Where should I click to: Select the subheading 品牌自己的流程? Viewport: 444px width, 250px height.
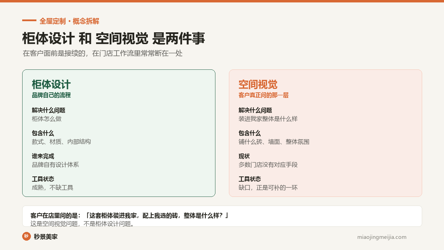(x=51, y=95)
